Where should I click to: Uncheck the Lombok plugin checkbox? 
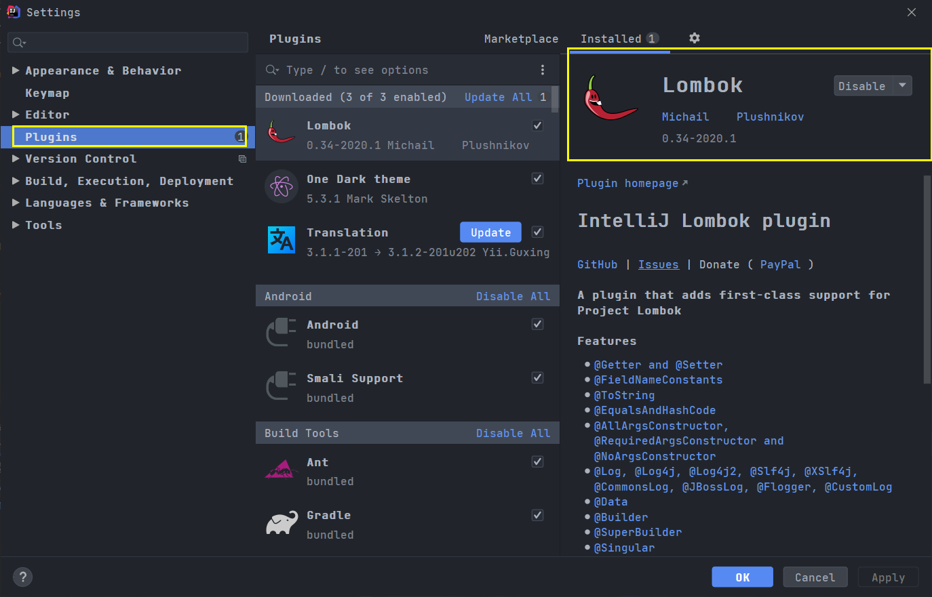coord(538,125)
